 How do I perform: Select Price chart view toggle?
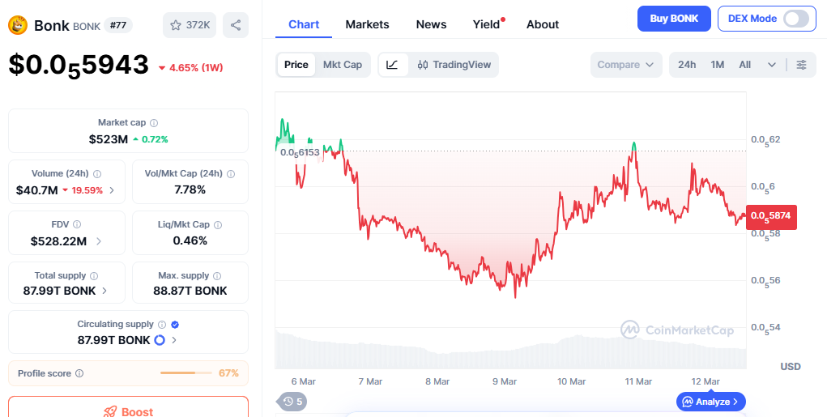click(296, 65)
